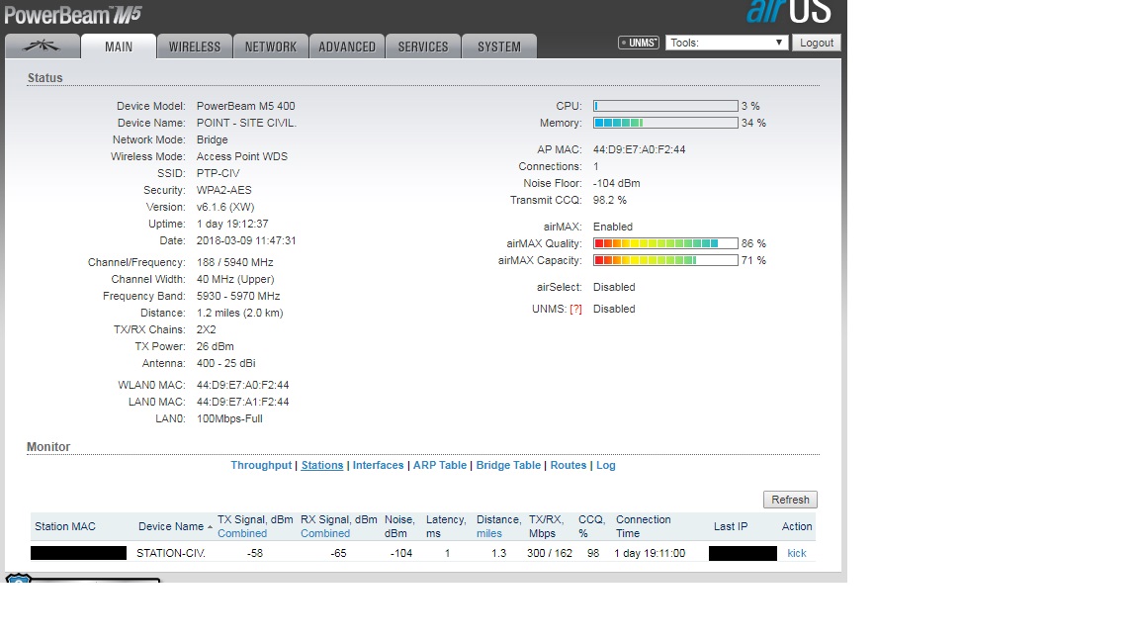Viewport: 1139px width, 641px height.
Task: Select station RX signal value -65
Action: coord(338,553)
